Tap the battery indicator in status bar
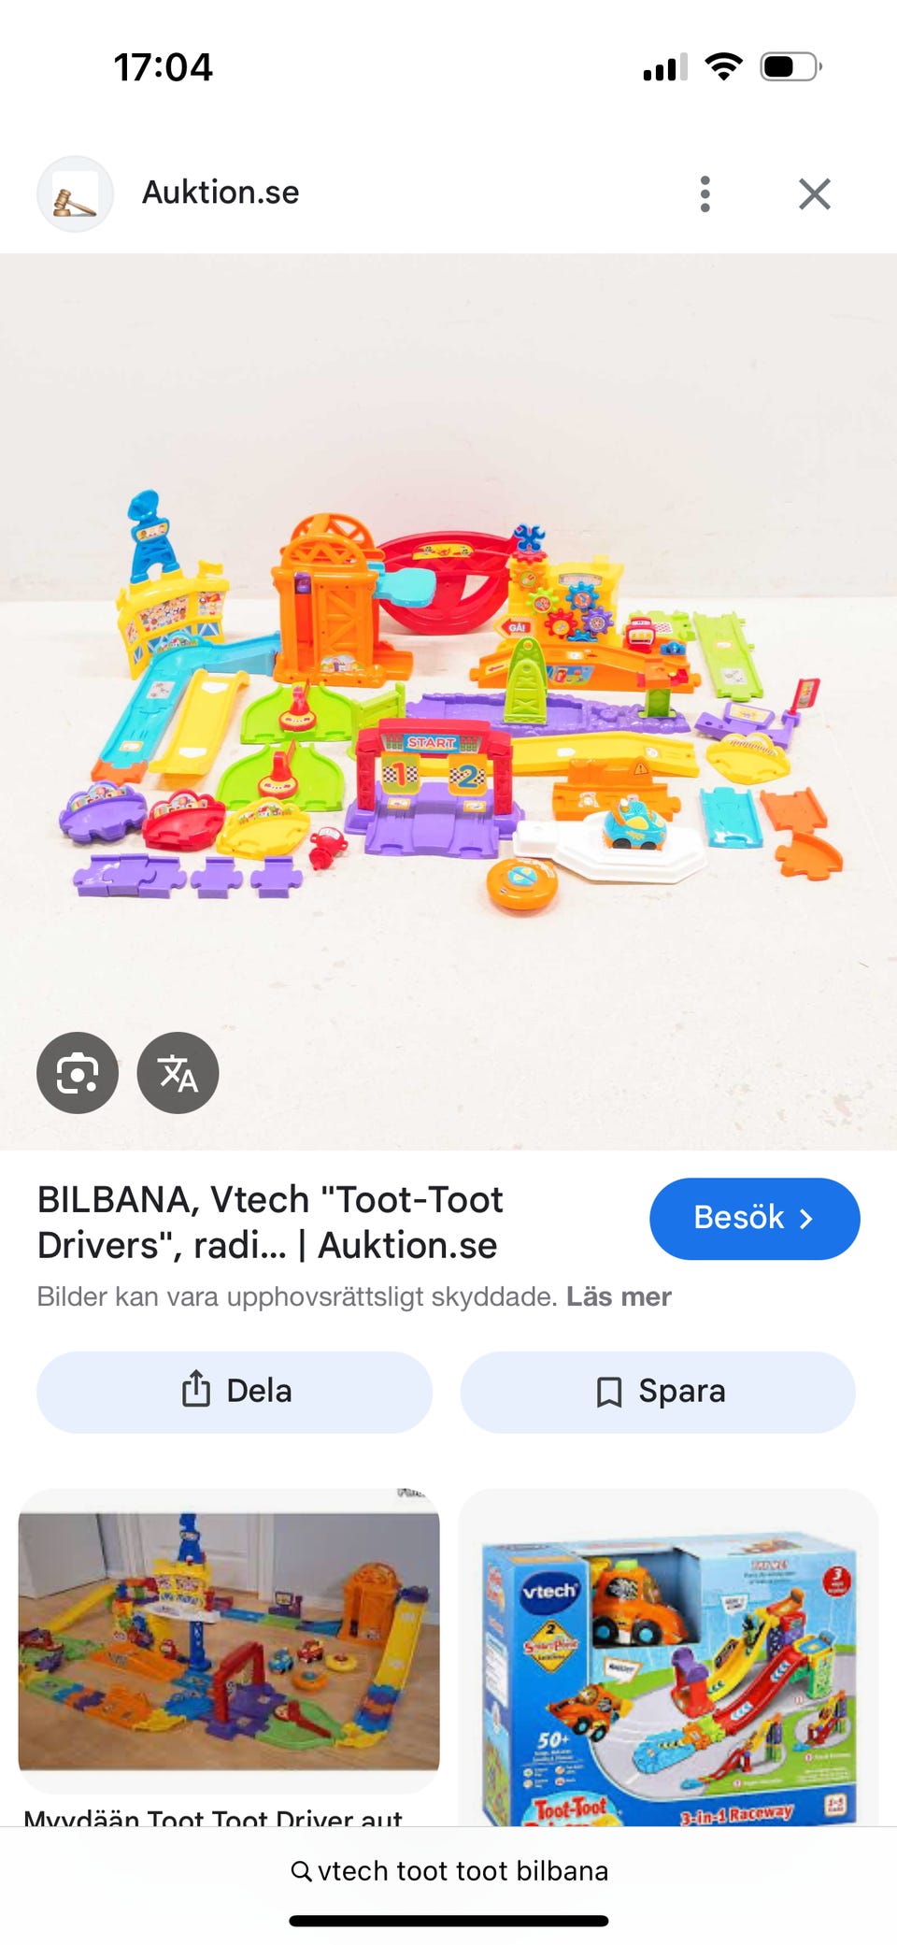Viewport: 897px width, 1945px height. (791, 66)
